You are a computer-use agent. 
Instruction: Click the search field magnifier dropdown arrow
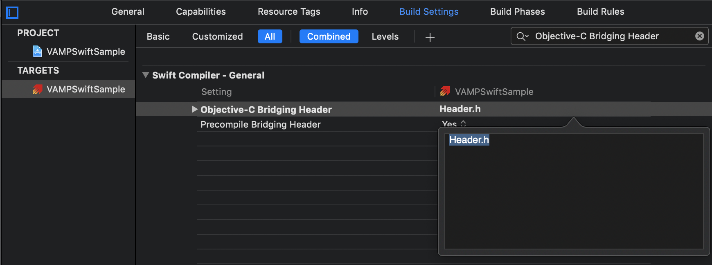click(x=526, y=37)
